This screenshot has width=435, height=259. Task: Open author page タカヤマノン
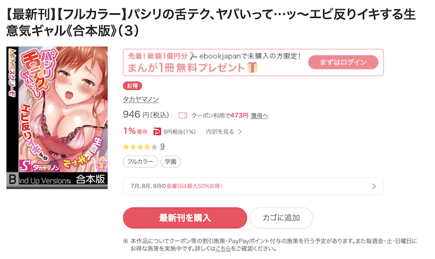141,99
